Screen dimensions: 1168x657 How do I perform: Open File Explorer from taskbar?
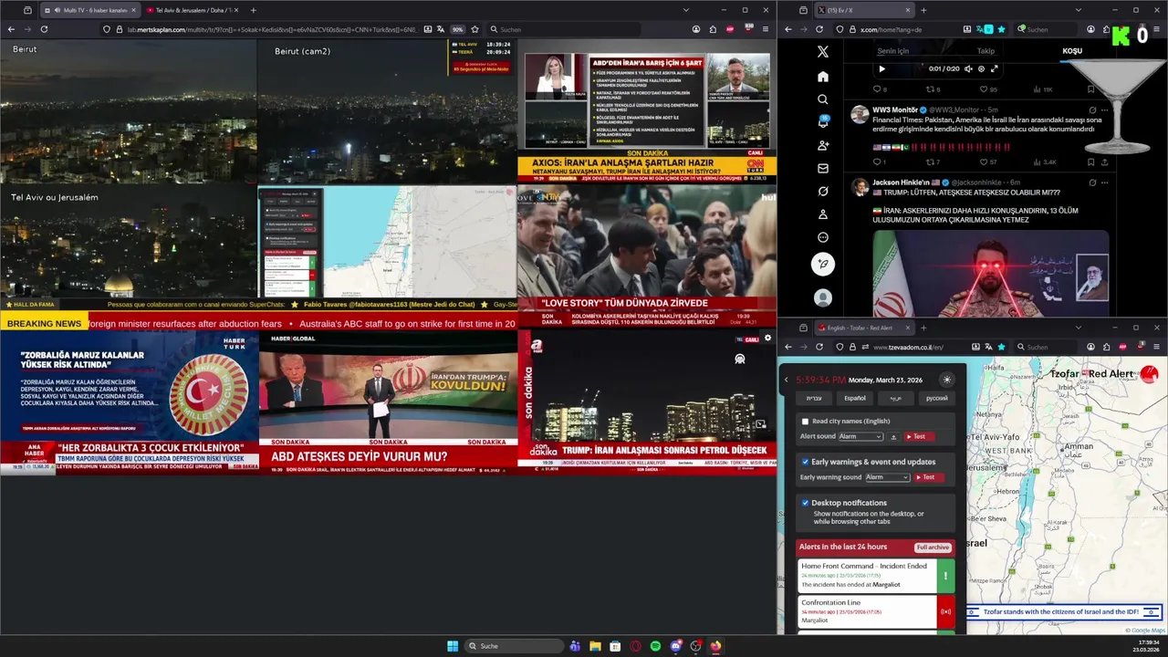pos(595,646)
